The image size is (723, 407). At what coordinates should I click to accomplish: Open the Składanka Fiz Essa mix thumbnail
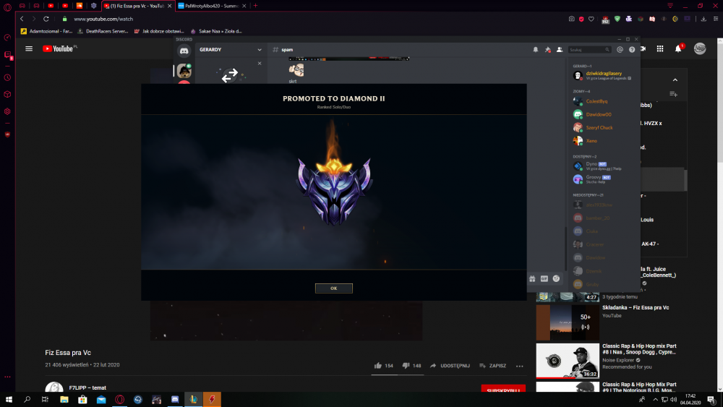[568, 322]
